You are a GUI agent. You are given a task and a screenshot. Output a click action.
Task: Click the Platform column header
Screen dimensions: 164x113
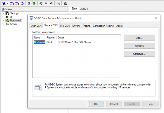tap(51, 38)
